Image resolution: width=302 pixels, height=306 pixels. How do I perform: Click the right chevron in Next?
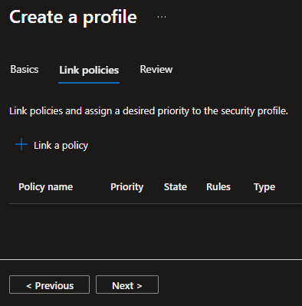140,286
